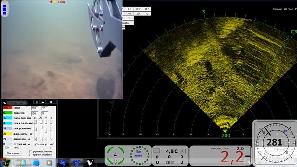This screenshot has width=297, height=167.
Task: Select the 40 range button
Action: tap(129, 13)
